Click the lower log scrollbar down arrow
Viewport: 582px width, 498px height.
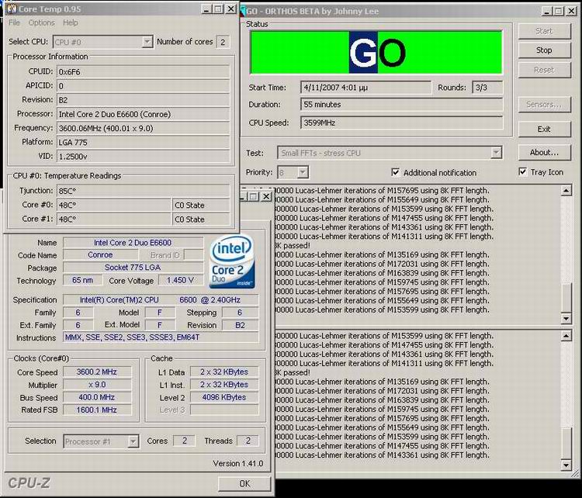coord(566,465)
